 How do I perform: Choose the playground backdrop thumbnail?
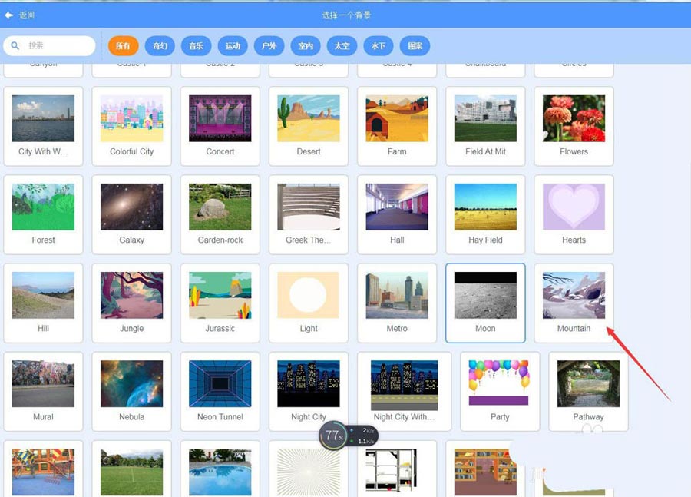tap(43, 472)
